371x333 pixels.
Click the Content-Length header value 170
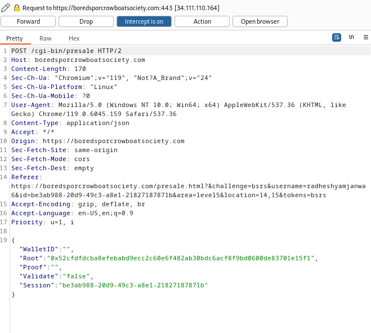tap(80, 69)
